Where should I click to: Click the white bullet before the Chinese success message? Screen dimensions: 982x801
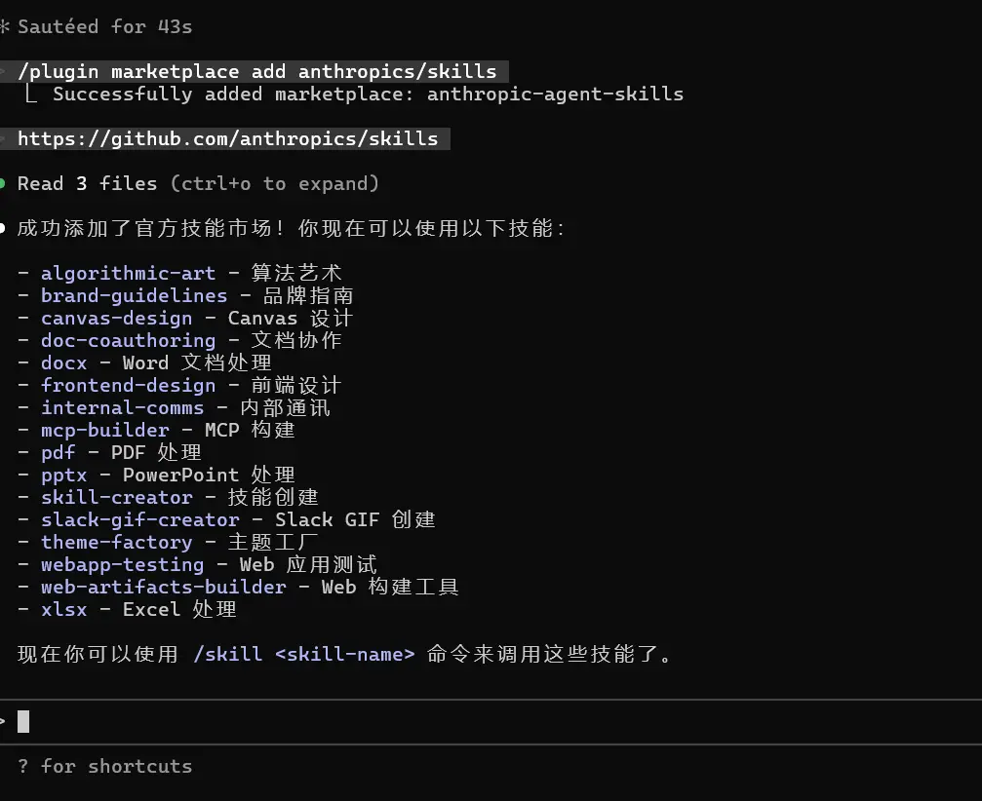point(3,229)
